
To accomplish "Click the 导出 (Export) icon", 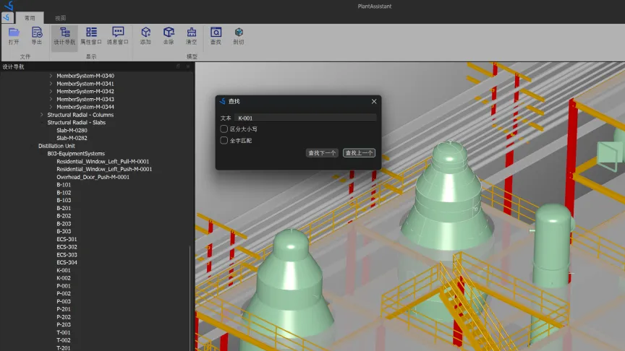I will tap(37, 35).
